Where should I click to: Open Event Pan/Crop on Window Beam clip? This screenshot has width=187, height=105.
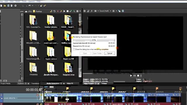[174, 95]
